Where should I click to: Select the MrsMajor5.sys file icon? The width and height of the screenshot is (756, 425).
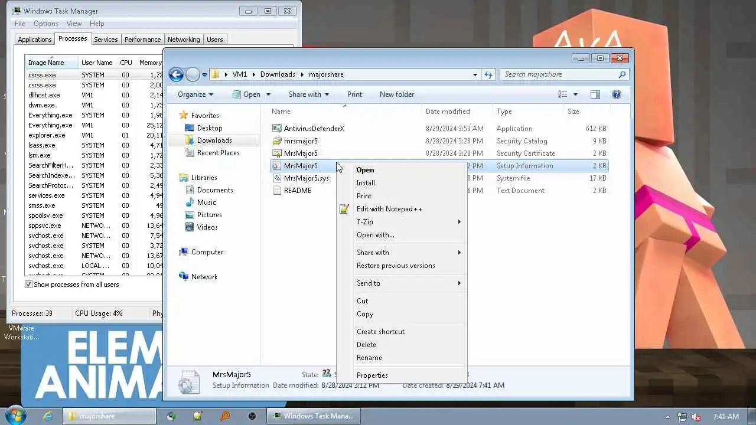point(277,178)
